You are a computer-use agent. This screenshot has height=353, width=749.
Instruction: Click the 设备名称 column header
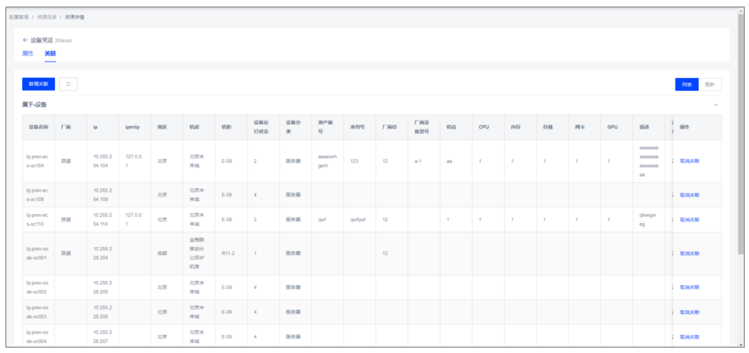(38, 127)
